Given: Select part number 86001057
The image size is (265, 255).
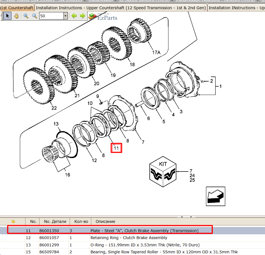Looking at the screenshot, I should (49, 238).
